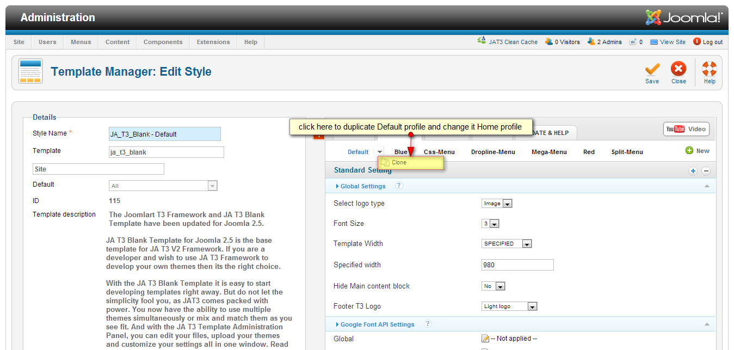
Task: Click the red Close toolbar icon
Action: tap(679, 69)
